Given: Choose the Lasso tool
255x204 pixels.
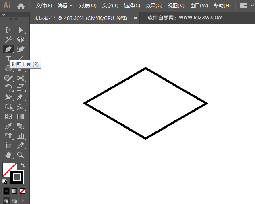Looking at the screenshot, I should click(x=21, y=39).
